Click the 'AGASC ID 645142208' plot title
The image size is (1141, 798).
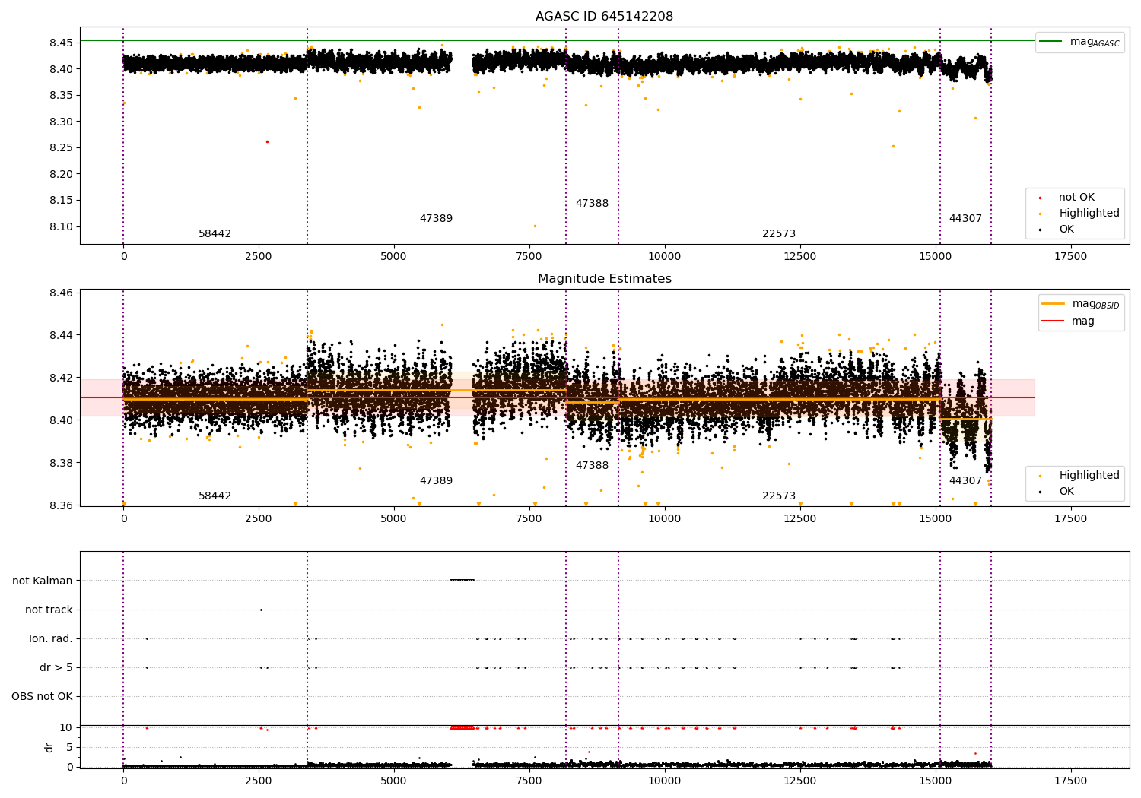click(604, 17)
